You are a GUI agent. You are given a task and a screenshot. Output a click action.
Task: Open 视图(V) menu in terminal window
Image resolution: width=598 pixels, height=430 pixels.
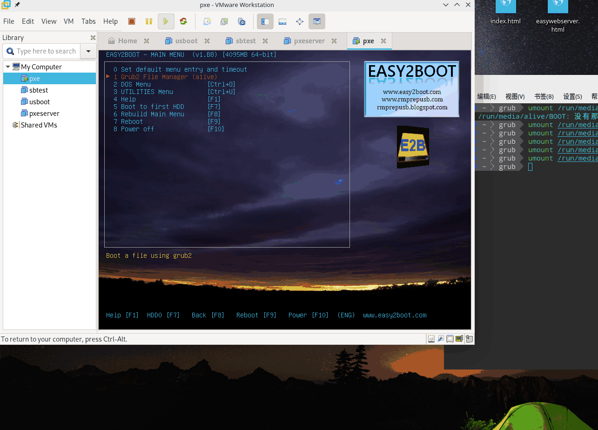coord(515,96)
